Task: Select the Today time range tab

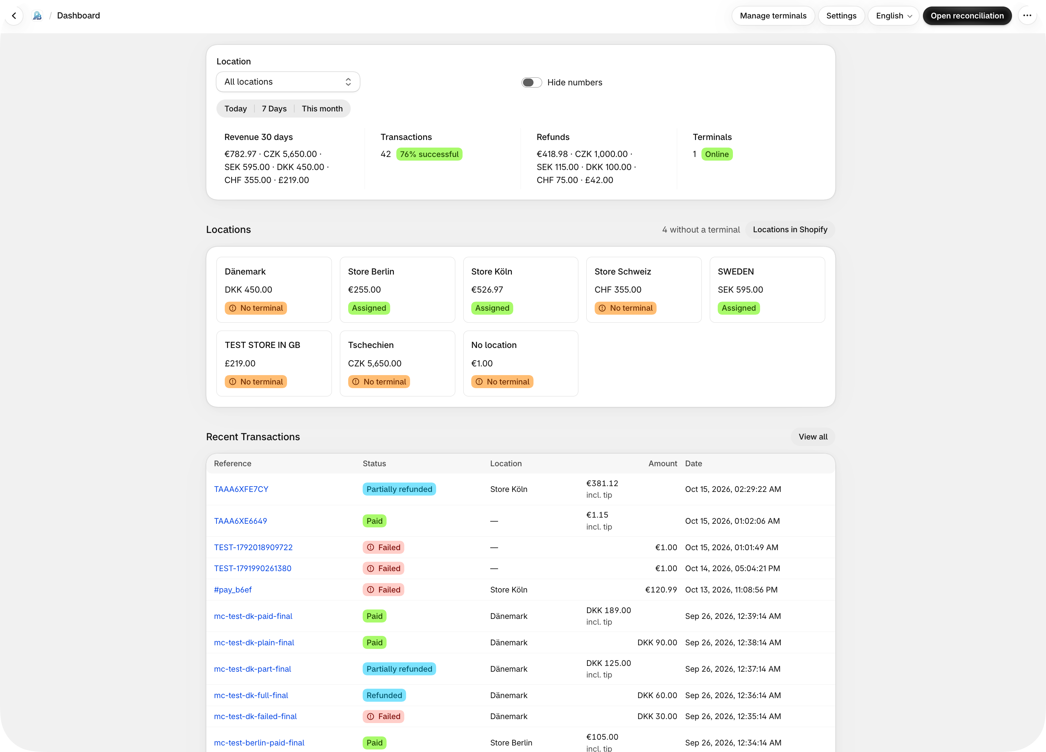Action: [236, 109]
